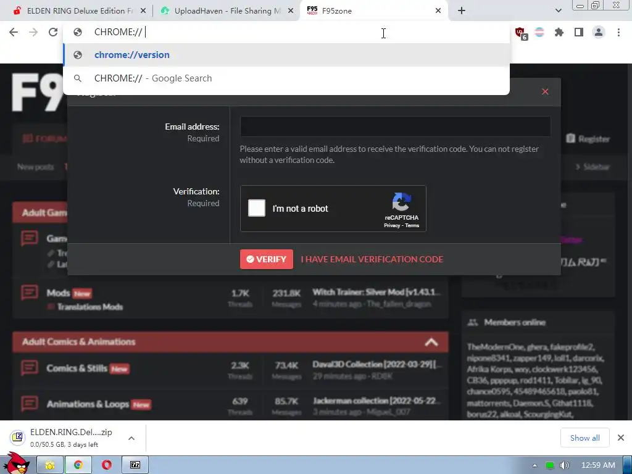
Task: Open the 7-Zip taskbar icon
Action: (135, 465)
